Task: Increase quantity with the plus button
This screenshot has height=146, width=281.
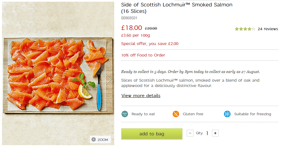Action: tap(215, 133)
